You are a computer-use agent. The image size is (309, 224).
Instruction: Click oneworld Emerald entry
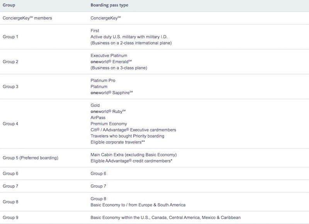111,62
